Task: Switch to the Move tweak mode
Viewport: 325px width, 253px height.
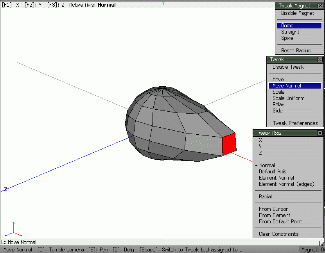Action: [x=277, y=79]
